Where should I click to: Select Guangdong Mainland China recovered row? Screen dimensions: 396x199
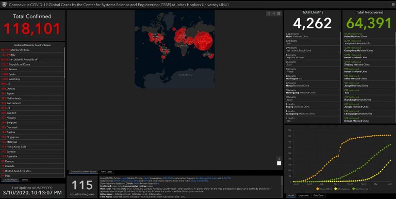tap(369, 49)
